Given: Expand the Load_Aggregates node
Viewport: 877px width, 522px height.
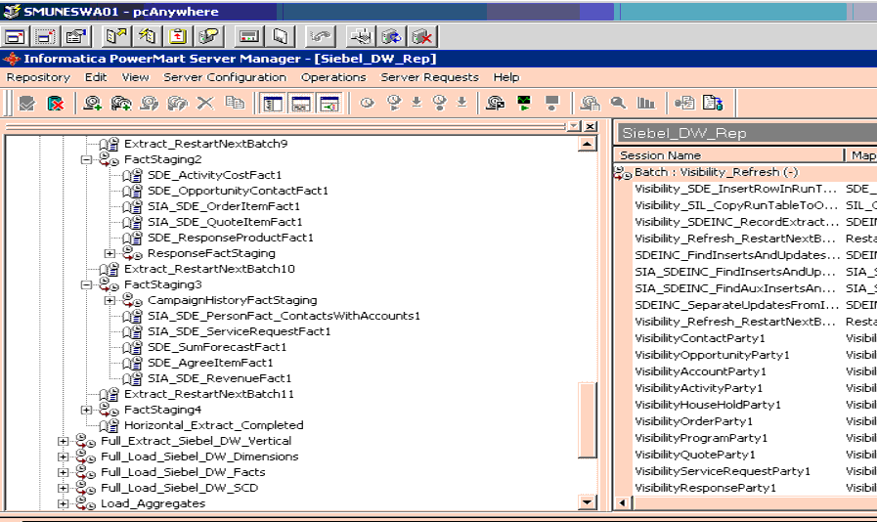Looking at the screenshot, I should (63, 504).
